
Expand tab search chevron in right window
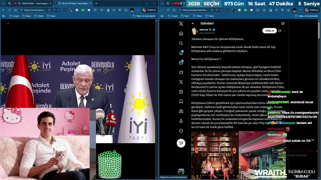[162, 3]
